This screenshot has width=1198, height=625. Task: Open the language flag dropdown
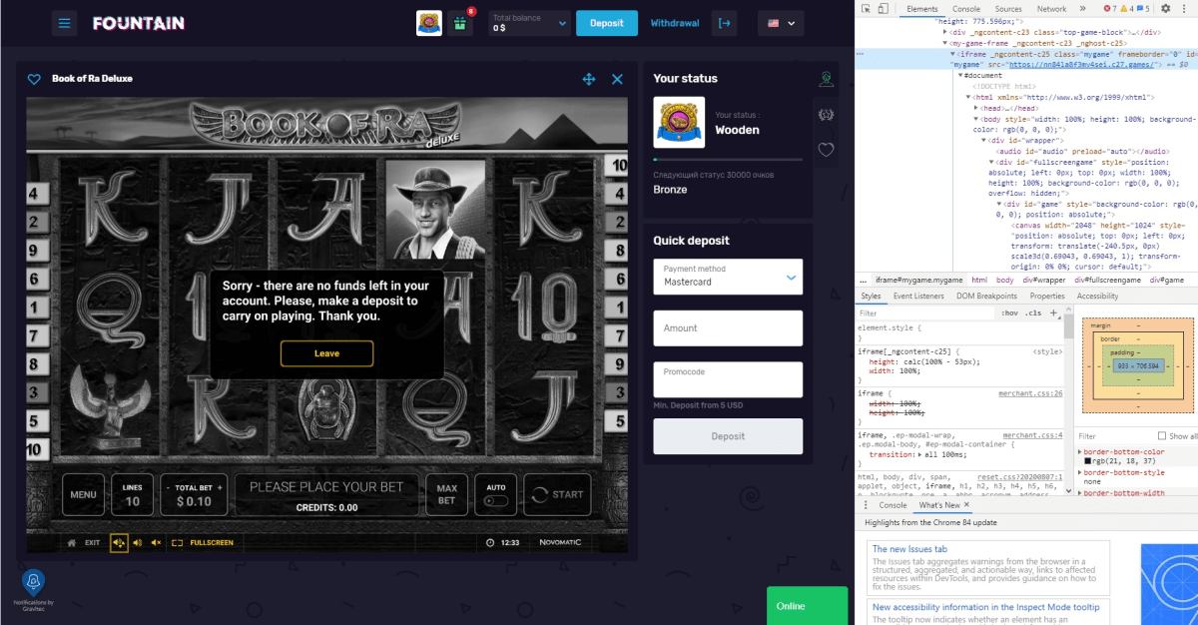coord(782,23)
